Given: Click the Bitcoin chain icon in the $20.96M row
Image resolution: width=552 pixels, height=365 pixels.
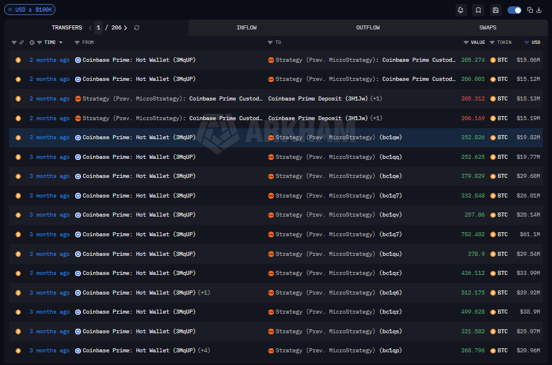Looking at the screenshot, I should (x=18, y=351).
